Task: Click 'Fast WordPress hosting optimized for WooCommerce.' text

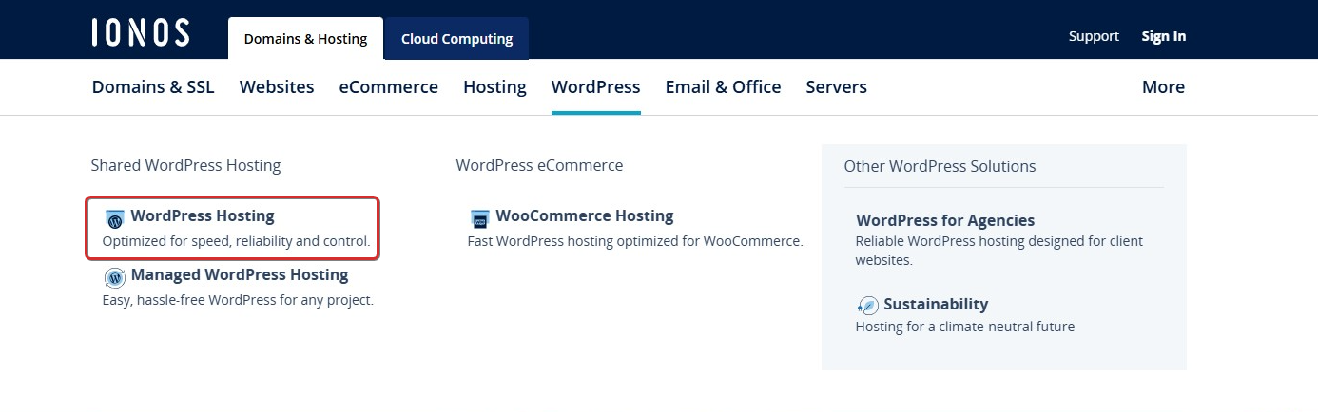Action: 635,241
